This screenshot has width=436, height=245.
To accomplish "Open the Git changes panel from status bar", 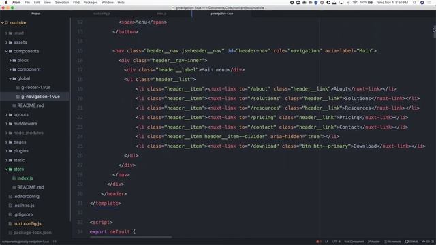I will [x=428, y=242].
